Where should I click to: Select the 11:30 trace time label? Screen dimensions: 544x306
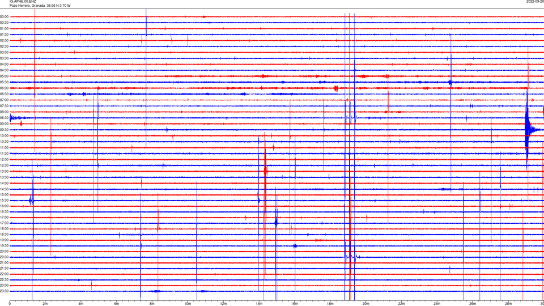pyautogui.click(x=4, y=154)
